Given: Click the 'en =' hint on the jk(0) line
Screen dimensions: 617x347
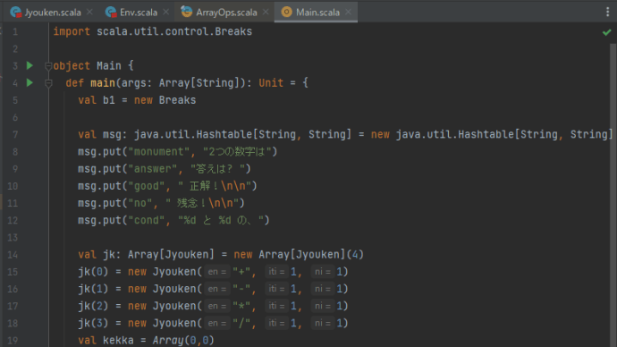Looking at the screenshot, I should [216, 272].
